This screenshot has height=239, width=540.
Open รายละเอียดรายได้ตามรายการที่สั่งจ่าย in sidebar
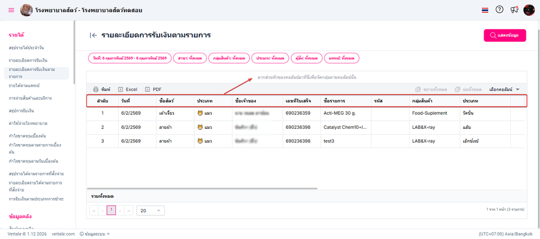click(x=35, y=186)
